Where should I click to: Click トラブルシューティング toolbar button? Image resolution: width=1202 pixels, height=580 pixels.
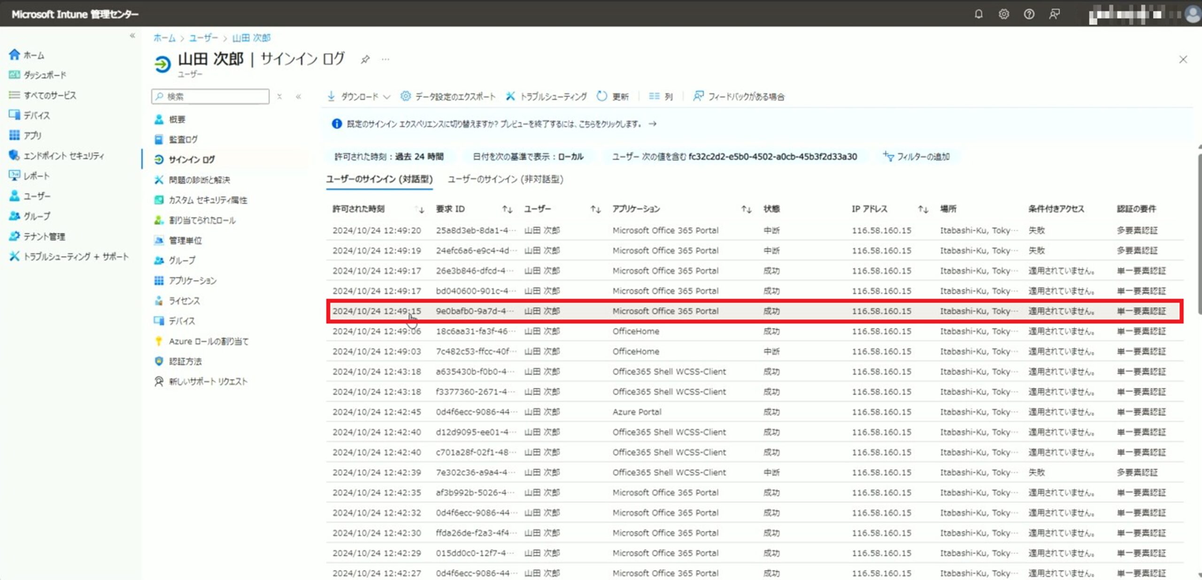click(546, 97)
